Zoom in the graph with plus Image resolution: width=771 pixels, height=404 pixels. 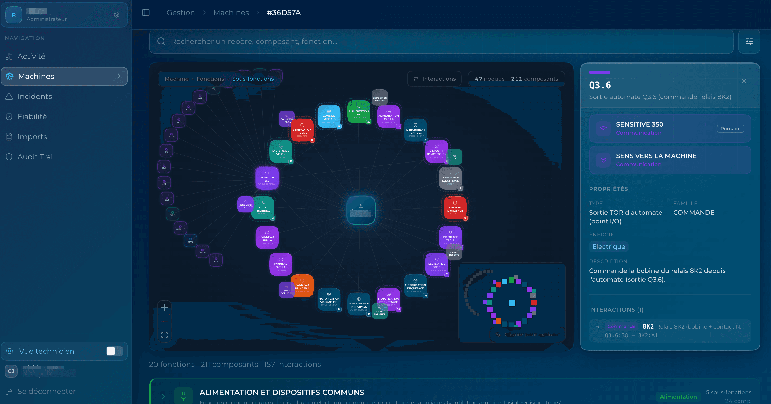click(x=164, y=307)
